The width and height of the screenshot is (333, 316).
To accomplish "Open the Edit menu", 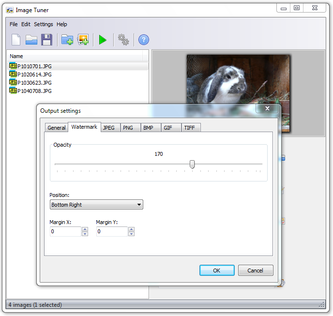I will tap(26, 24).
